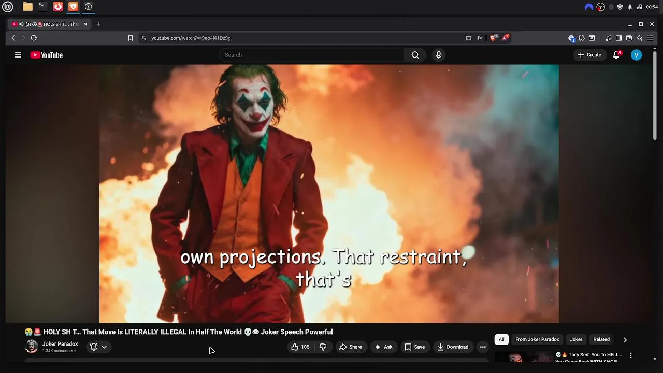This screenshot has height=373, width=663.
Task: Open Linux Mint start menu
Action: [8, 7]
